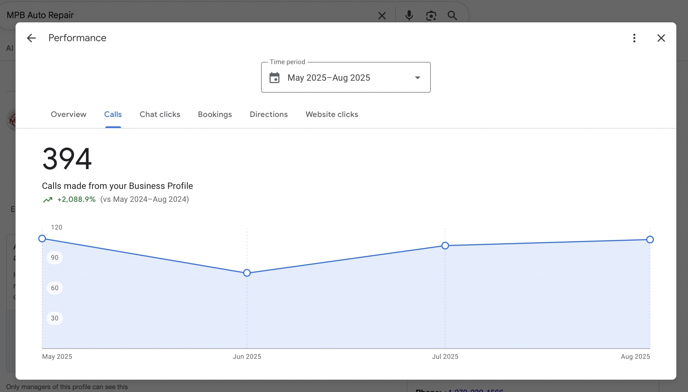This screenshot has height=392, width=688.
Task: Click the May 2025 chart data point
Action: (x=42, y=239)
